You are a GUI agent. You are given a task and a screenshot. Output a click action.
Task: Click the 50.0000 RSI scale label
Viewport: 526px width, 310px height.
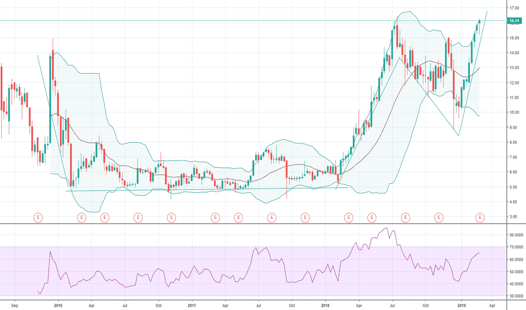click(x=516, y=272)
